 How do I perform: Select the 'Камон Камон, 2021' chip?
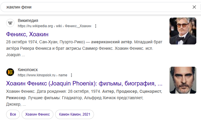click(74, 114)
